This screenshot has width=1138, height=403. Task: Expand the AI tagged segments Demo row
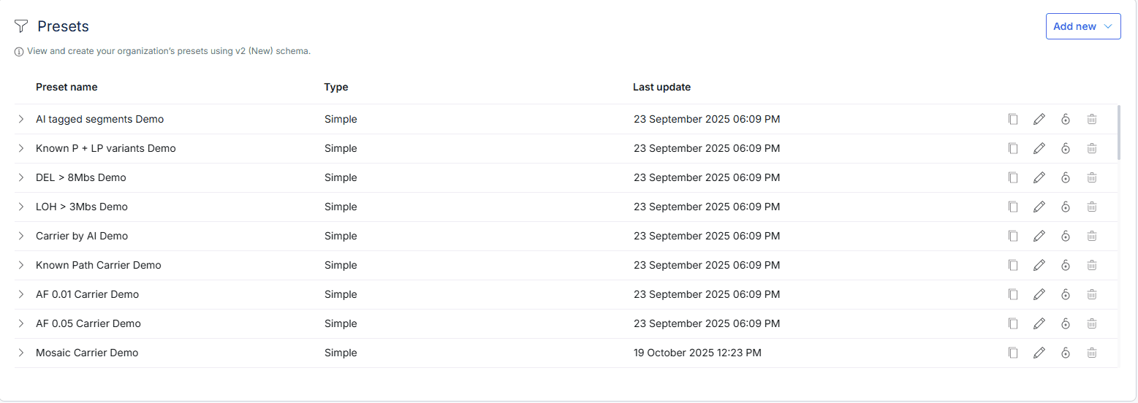click(21, 119)
